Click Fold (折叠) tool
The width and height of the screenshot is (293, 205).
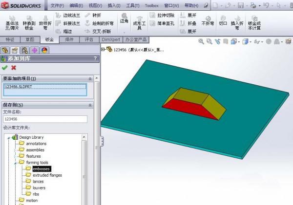pyautogui.click(x=188, y=23)
